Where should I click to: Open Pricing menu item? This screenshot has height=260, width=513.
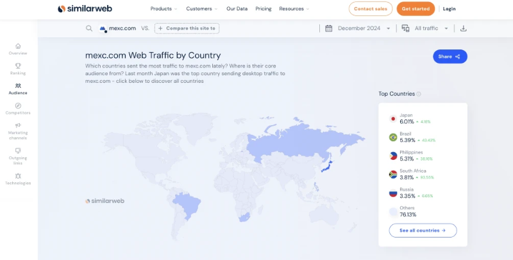pyautogui.click(x=264, y=9)
